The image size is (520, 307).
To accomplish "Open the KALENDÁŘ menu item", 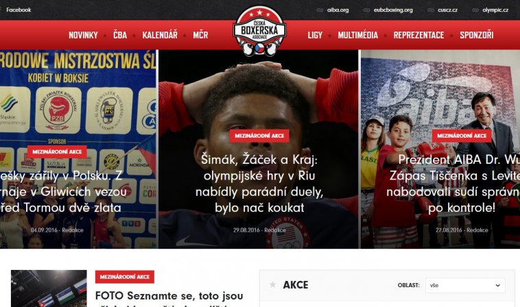I will pyautogui.click(x=160, y=35).
